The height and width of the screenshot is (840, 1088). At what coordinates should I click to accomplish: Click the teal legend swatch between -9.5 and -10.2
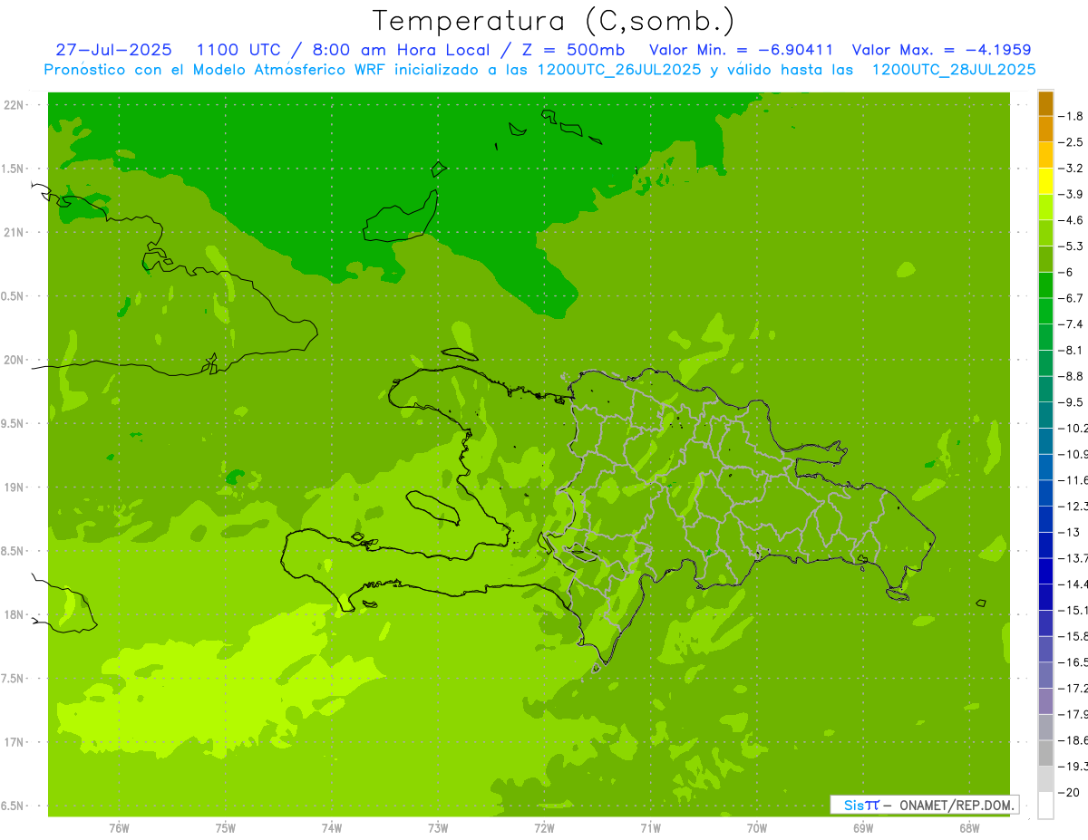(1045, 416)
